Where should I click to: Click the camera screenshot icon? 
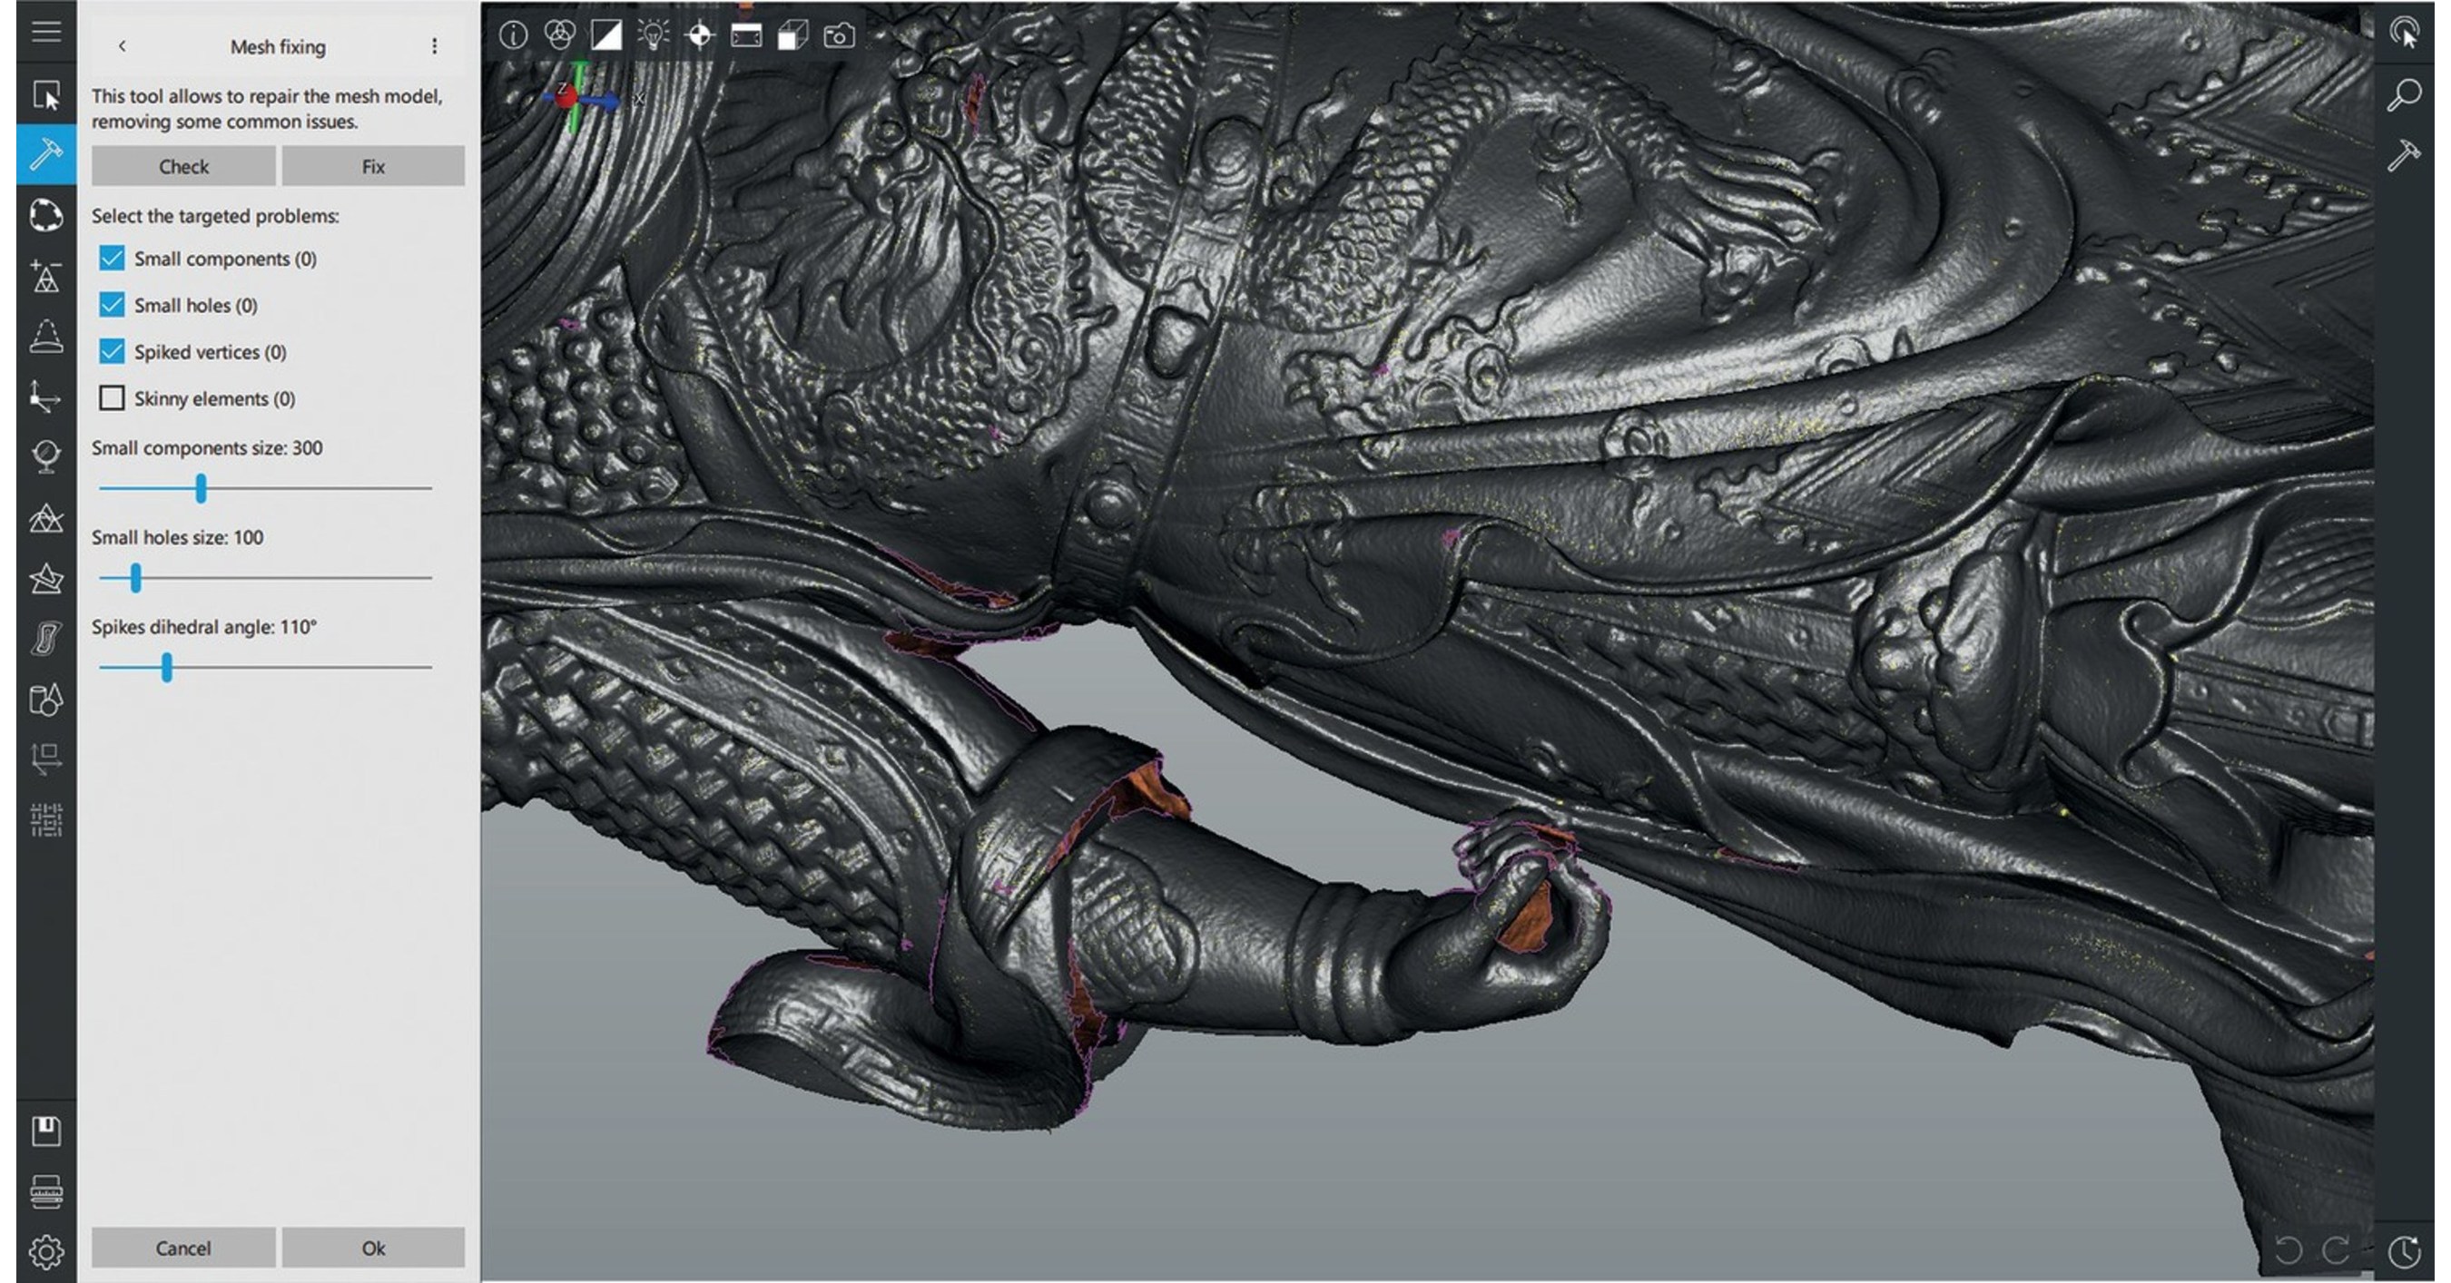pos(838,36)
